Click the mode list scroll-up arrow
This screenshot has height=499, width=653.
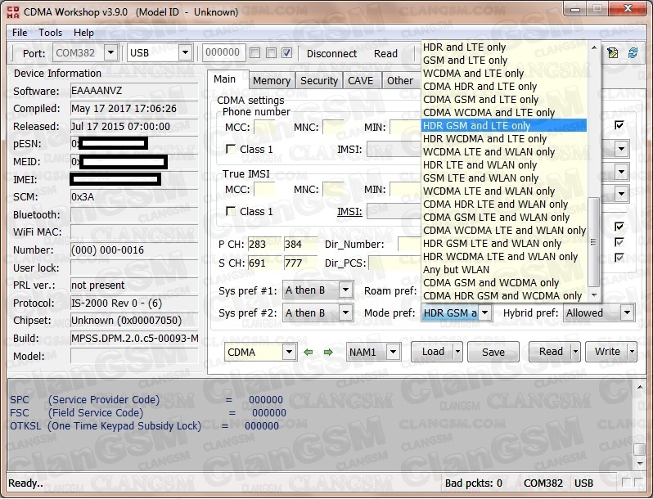pos(594,47)
